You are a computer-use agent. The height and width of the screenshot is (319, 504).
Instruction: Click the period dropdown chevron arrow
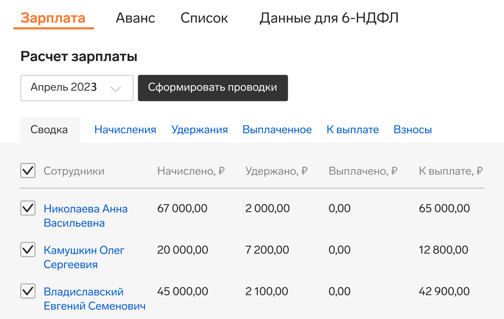click(x=116, y=88)
